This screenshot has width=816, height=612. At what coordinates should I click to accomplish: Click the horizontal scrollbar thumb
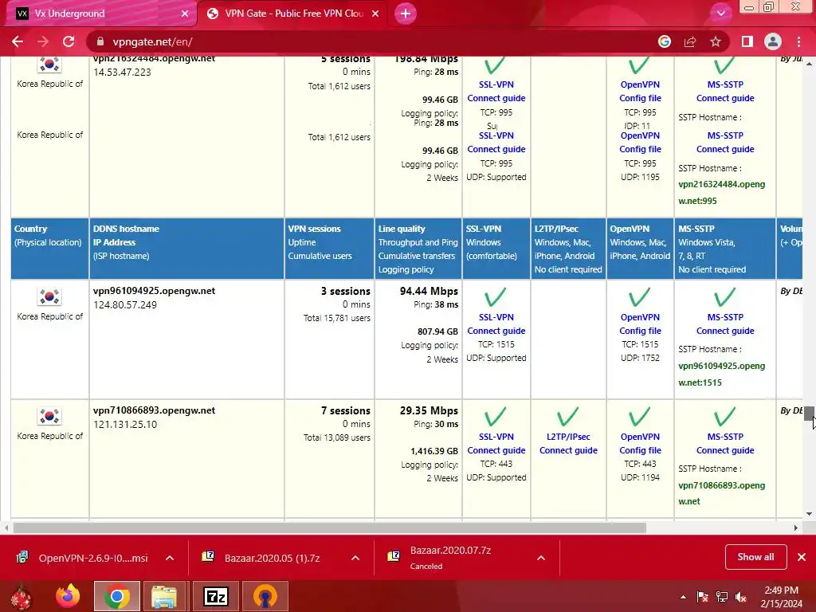pyautogui.click(x=329, y=528)
